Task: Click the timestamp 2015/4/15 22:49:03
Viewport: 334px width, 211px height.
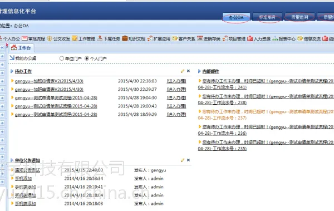Action: click(83, 170)
